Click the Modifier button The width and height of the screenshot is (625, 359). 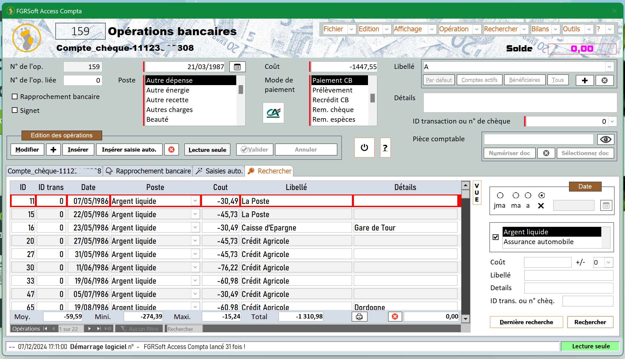click(27, 150)
